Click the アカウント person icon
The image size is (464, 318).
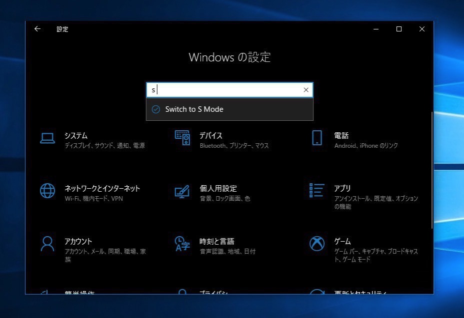point(47,244)
